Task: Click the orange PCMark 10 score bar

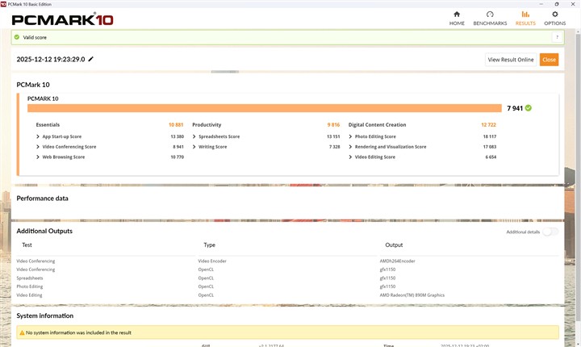Action: (x=265, y=108)
